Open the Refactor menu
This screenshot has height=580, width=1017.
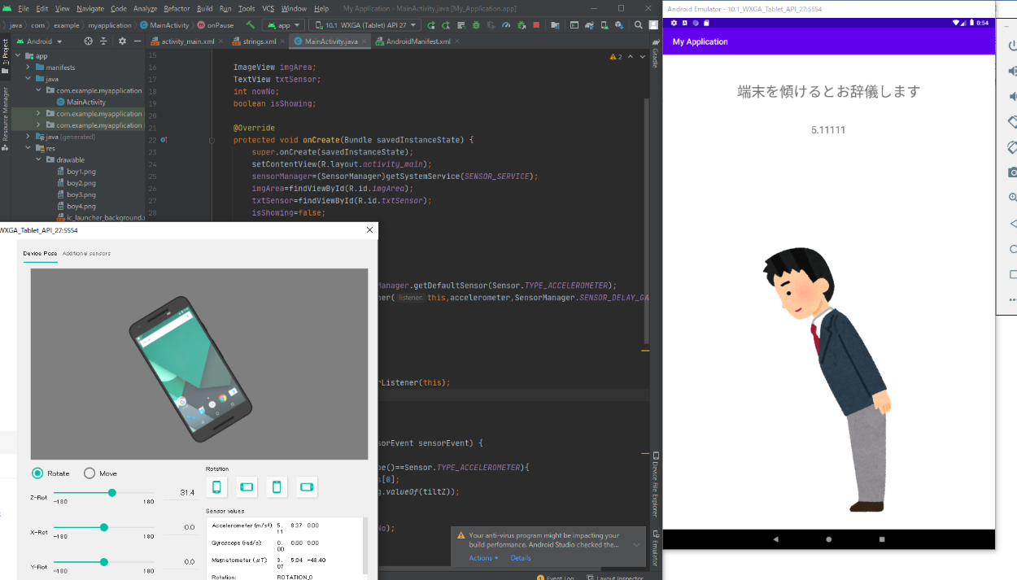pyautogui.click(x=177, y=8)
